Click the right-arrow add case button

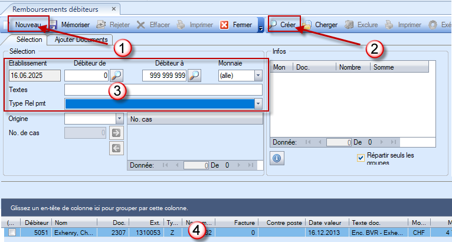click(116, 133)
